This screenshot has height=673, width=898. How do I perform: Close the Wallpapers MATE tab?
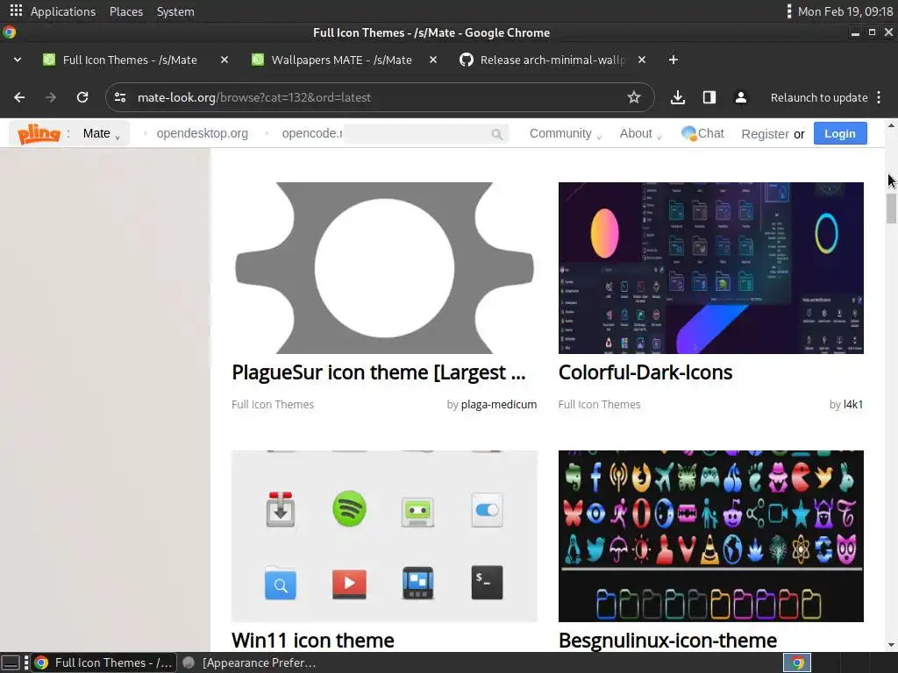tap(433, 60)
